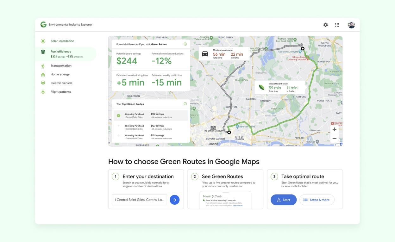
Task: Click the Environmental Insights Explorer title
Action: click(x=70, y=25)
